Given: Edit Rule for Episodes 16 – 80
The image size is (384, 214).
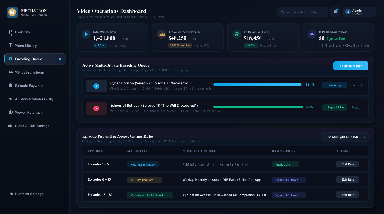Looking at the screenshot, I should (347, 195).
